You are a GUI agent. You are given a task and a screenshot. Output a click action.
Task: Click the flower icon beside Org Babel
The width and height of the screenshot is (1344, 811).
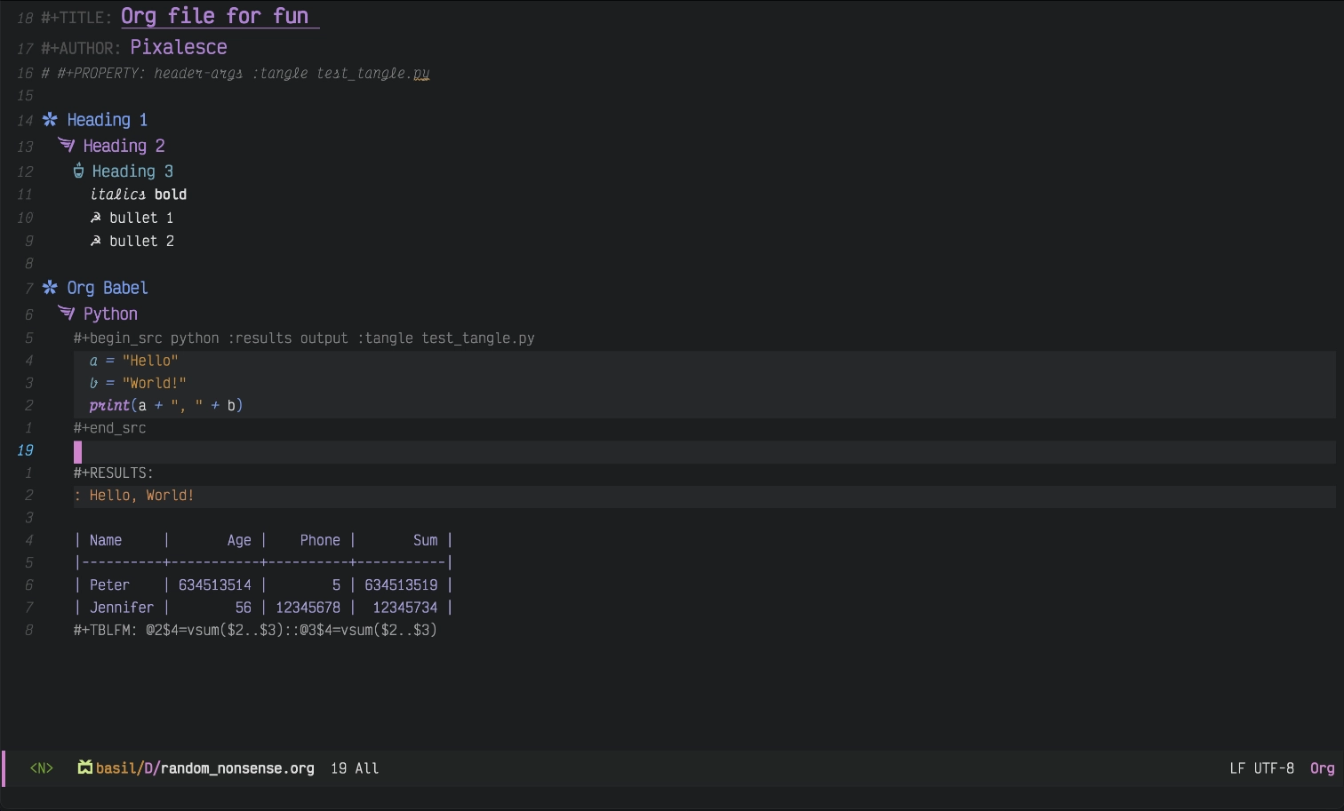tap(50, 287)
